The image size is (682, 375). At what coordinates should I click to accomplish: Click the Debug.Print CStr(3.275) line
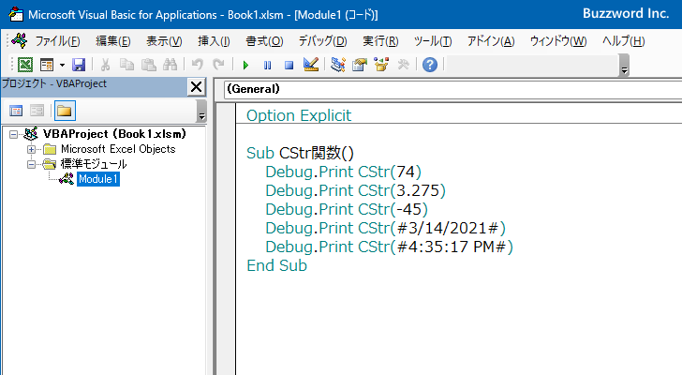coord(355,190)
